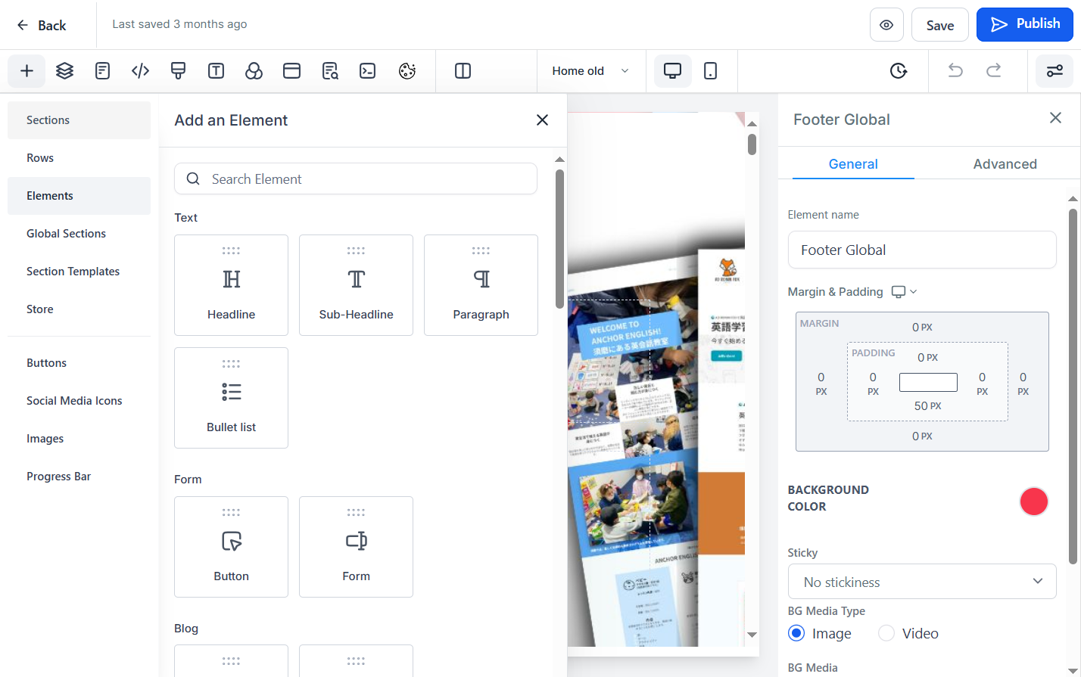
Task: Click the paint brush styles icon
Action: (x=179, y=71)
